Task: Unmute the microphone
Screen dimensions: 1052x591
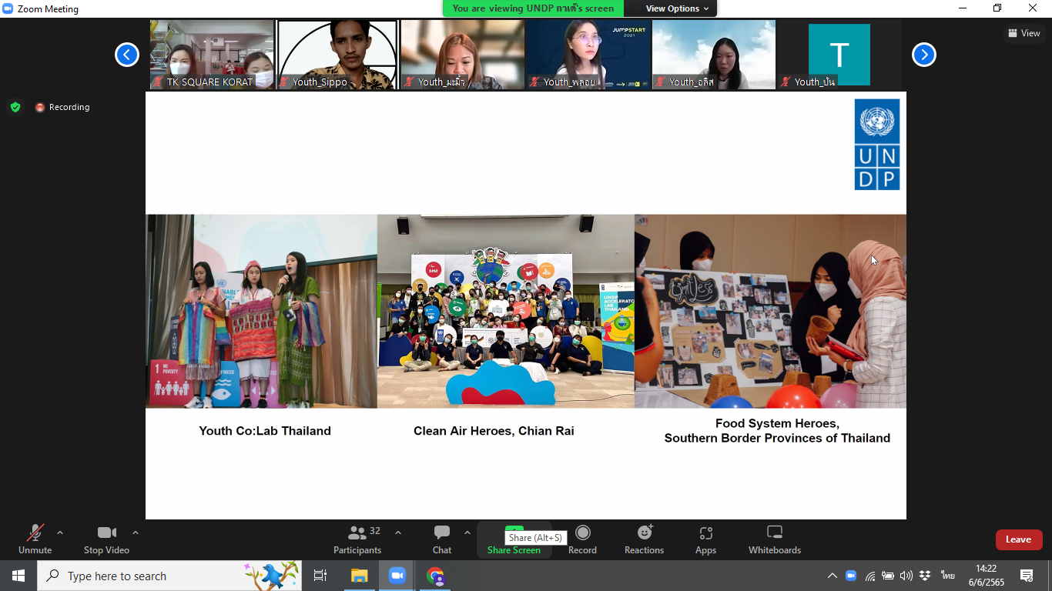Action: coord(35,539)
